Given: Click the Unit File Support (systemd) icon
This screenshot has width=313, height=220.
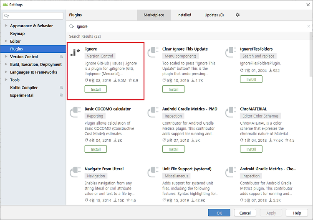Looking at the screenshot, I should click(x=153, y=172).
